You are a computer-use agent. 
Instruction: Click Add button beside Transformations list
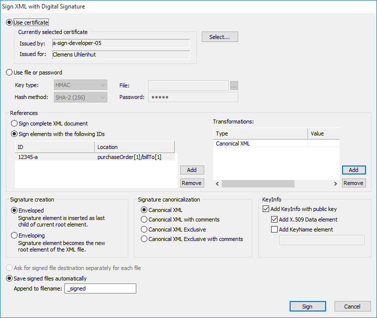(x=354, y=170)
